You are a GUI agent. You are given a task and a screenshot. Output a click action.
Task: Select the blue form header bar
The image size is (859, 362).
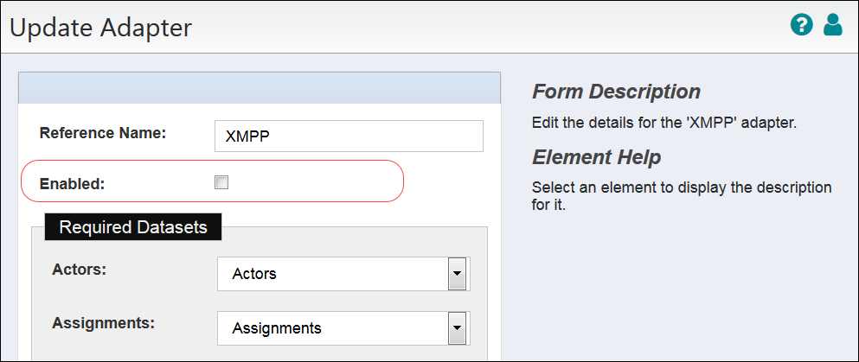pos(260,87)
